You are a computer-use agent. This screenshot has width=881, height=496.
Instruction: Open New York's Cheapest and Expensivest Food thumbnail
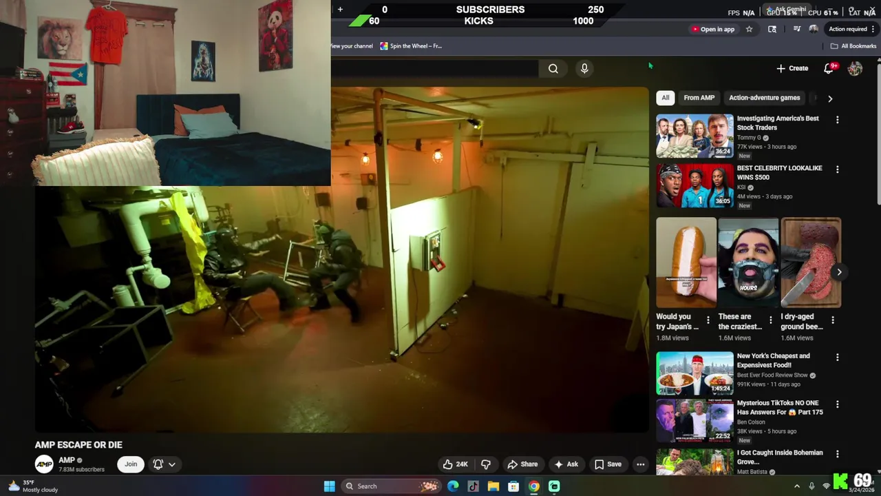point(694,373)
